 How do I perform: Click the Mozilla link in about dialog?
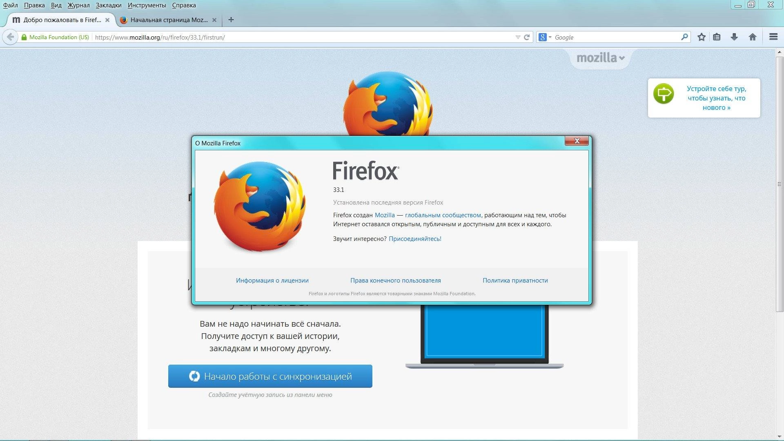coord(385,215)
